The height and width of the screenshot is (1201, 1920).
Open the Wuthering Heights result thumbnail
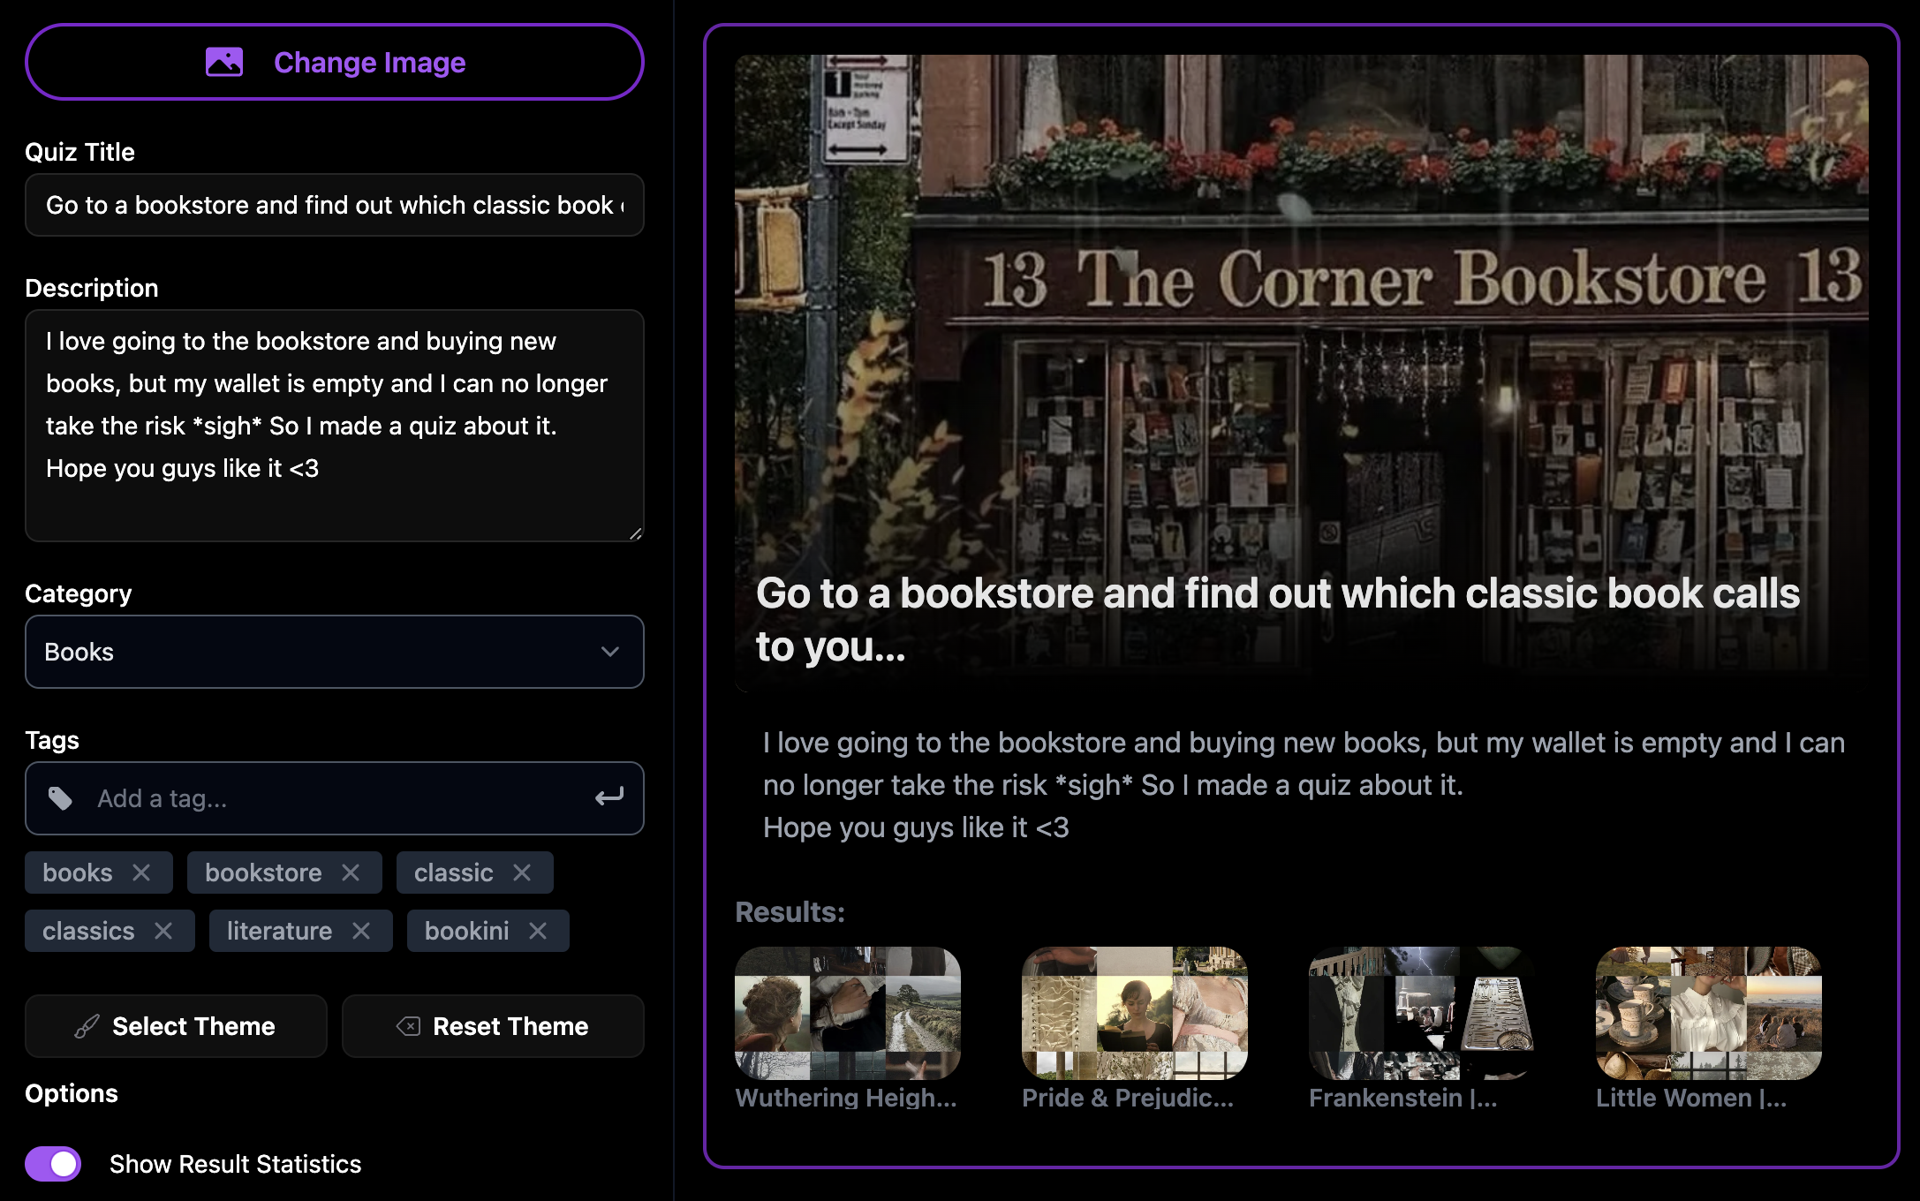click(847, 1013)
